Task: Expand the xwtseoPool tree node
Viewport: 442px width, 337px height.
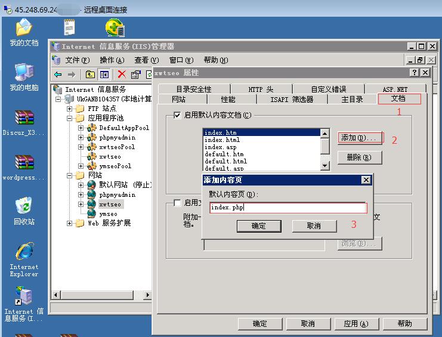Action: [81, 147]
